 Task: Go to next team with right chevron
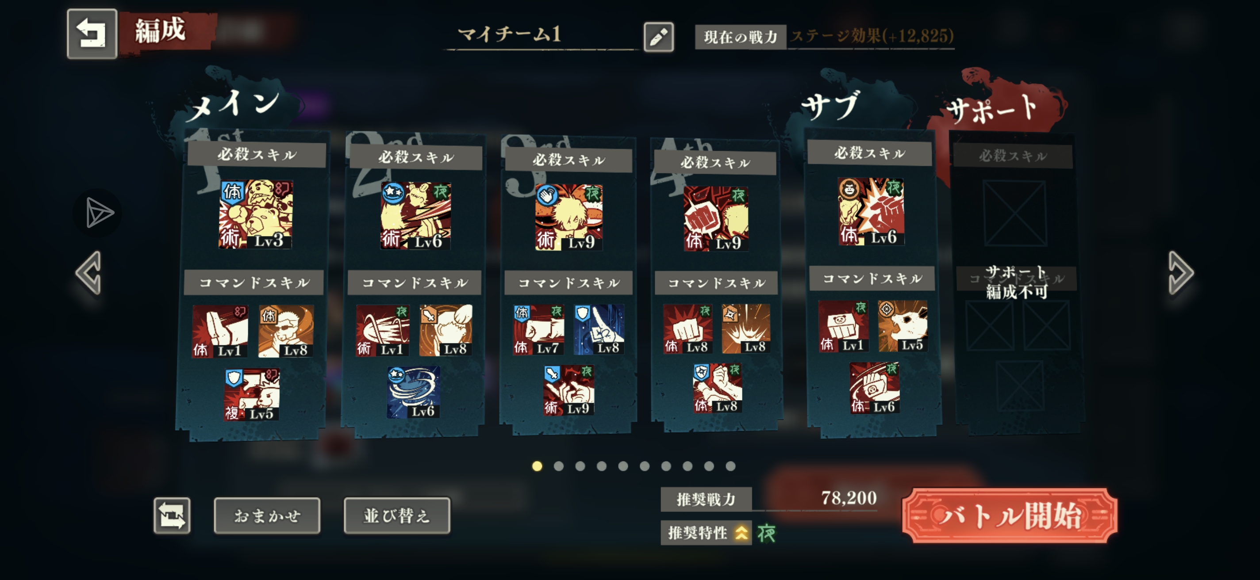[1180, 273]
